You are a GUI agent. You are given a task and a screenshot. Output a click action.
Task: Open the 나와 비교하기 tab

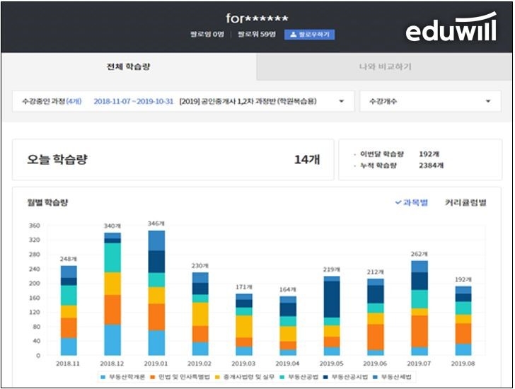click(385, 67)
